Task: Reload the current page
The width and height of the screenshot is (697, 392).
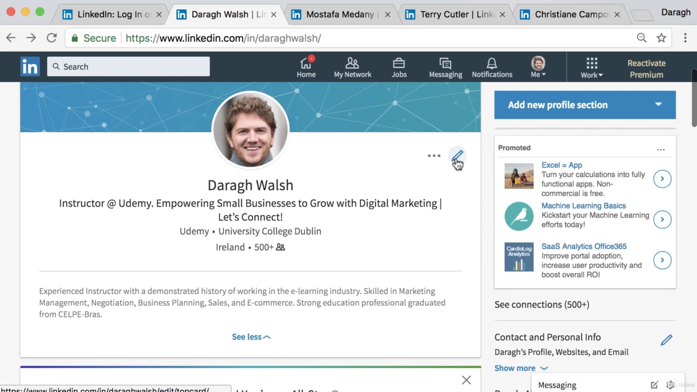Action: tap(52, 38)
